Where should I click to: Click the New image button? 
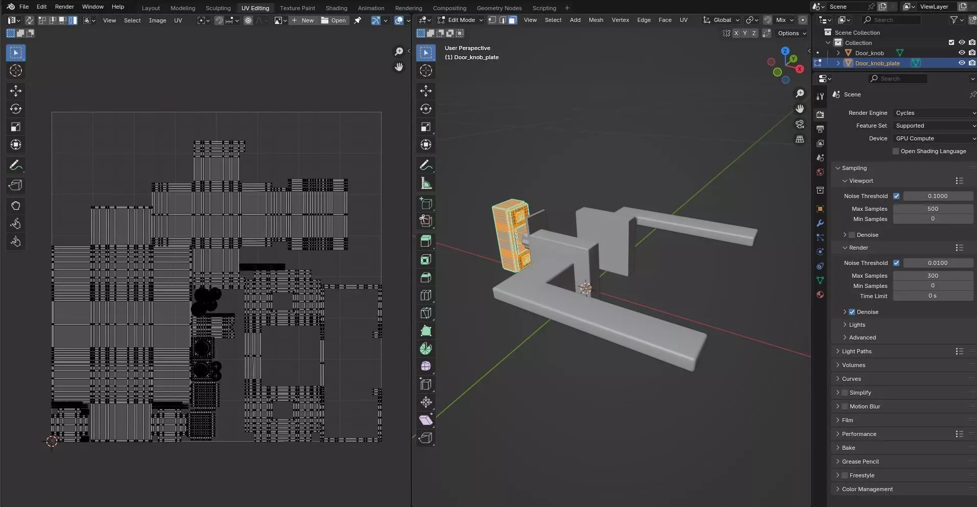click(x=303, y=20)
